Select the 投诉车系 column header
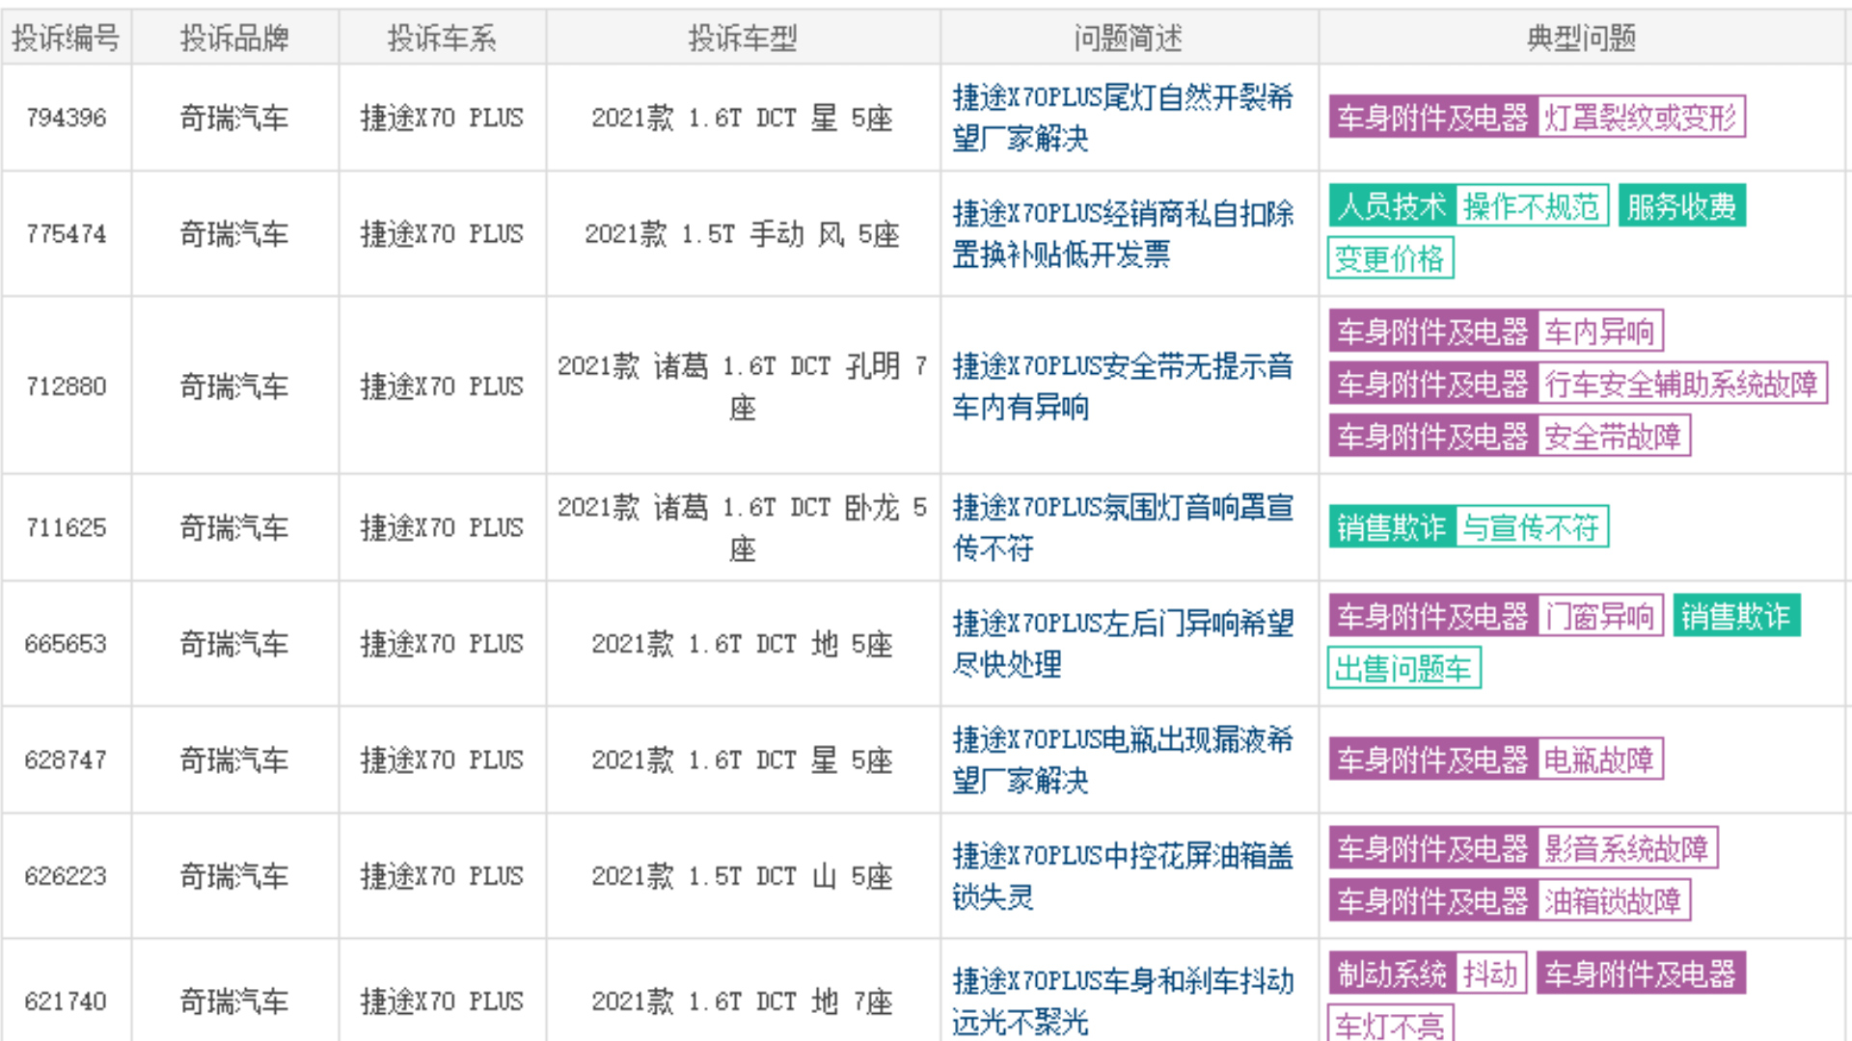This screenshot has height=1041, width=1852. tap(442, 39)
